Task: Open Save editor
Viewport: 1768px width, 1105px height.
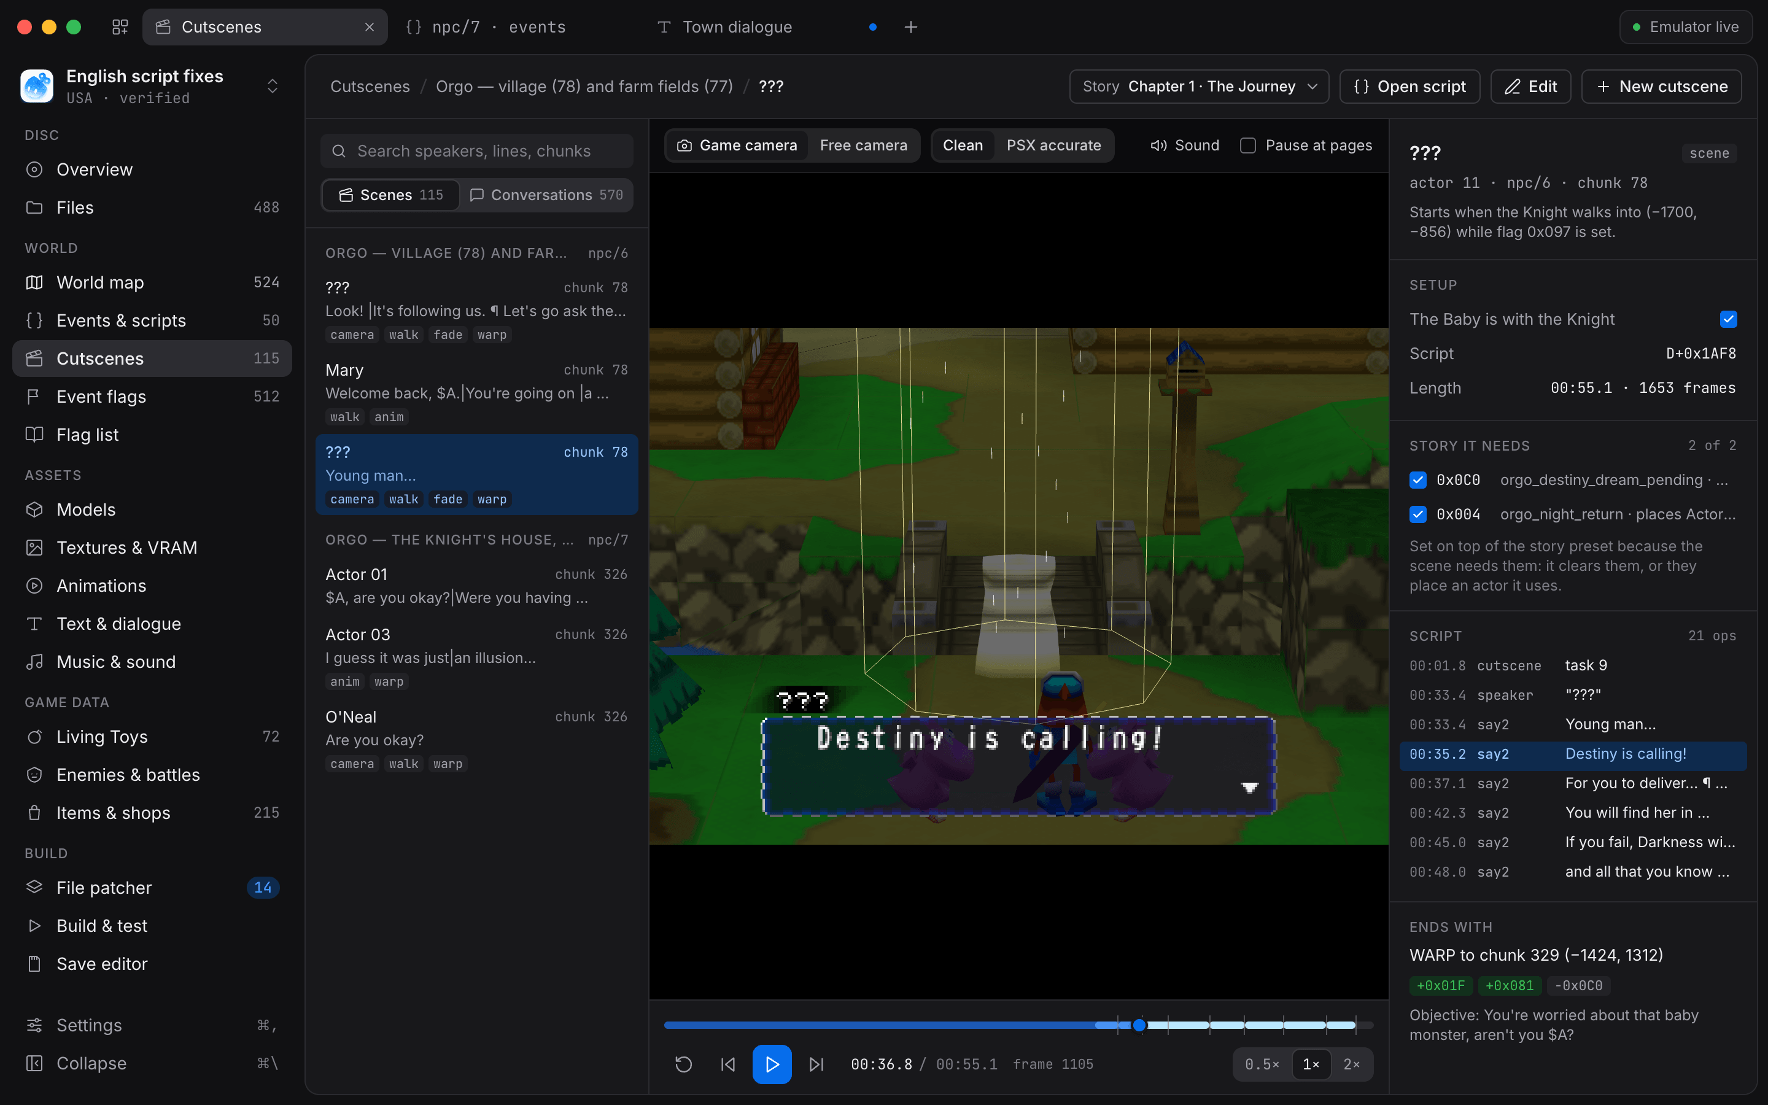Action: click(x=152, y=963)
